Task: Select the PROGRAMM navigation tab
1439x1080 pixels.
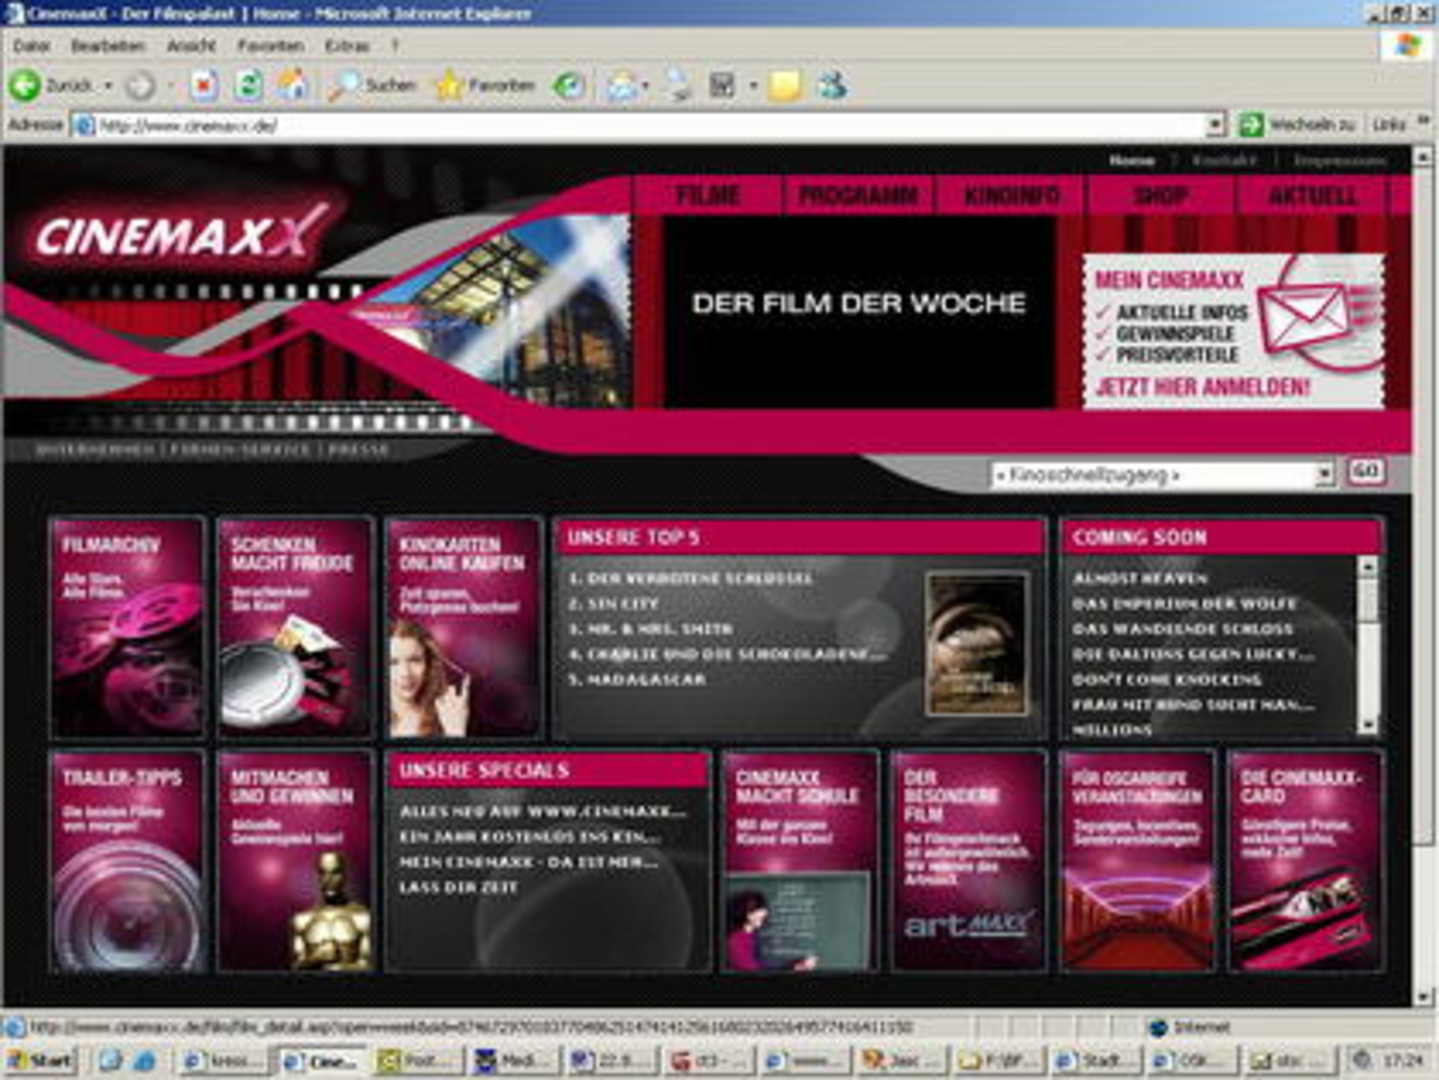Action: 858,196
